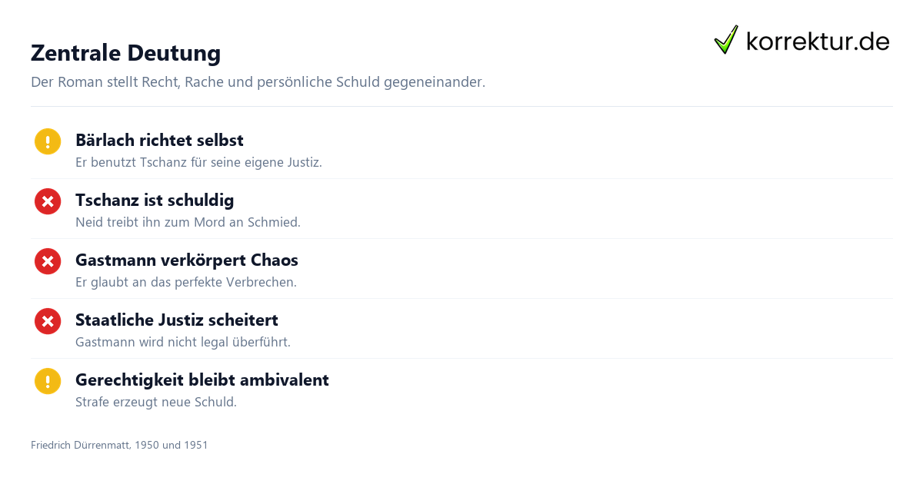Select the heading Zentrale Deutung
The image size is (923, 484).
point(126,53)
